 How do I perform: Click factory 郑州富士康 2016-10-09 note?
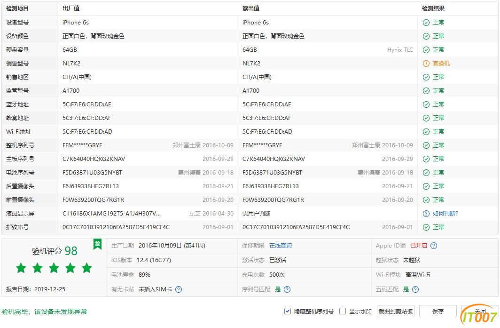point(203,145)
